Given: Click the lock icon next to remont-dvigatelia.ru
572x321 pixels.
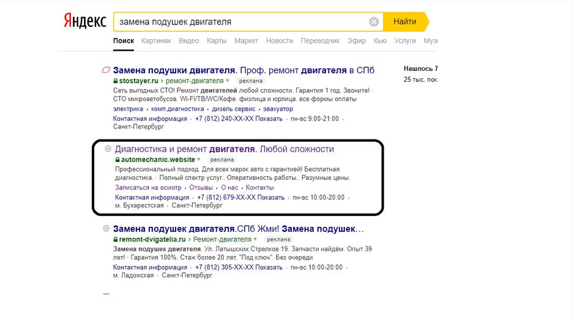Looking at the screenshot, I should coord(116,240).
